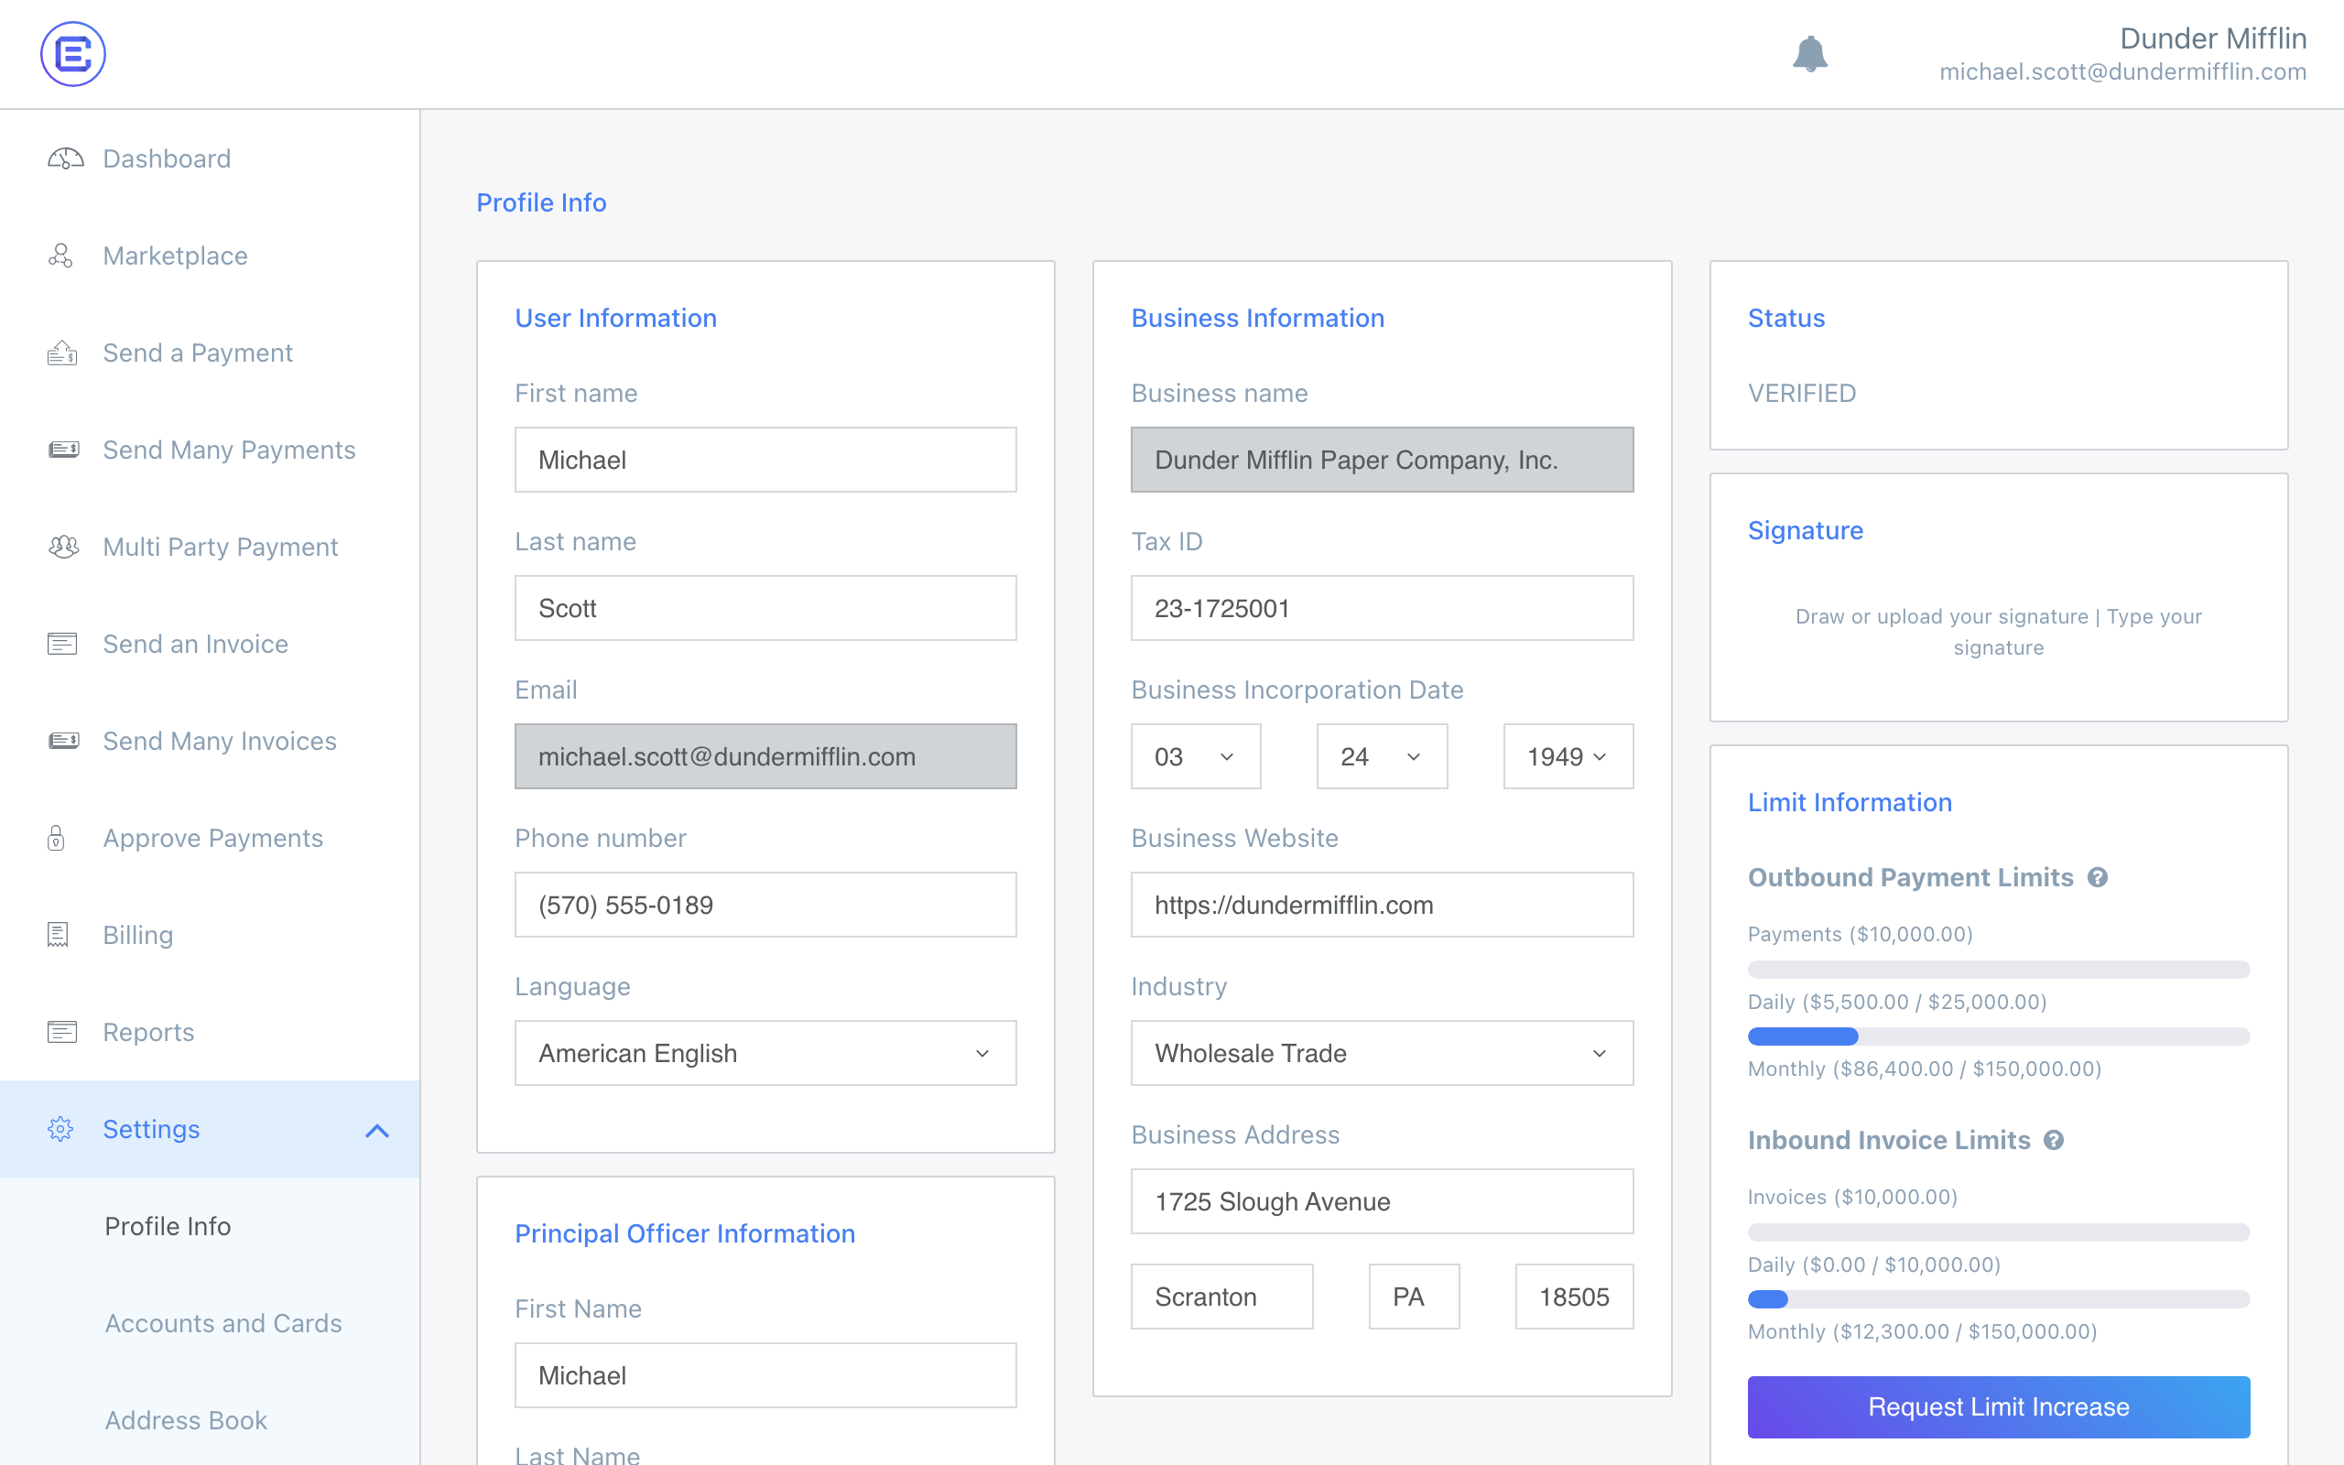Navigate to Multi Party Payment

tap(220, 547)
